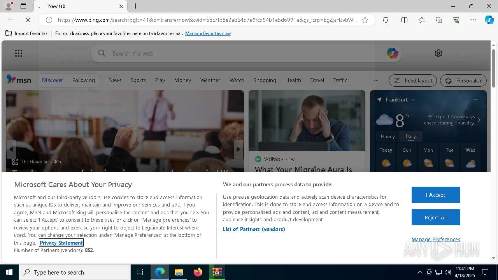Toggle Split screen icon

pyautogui.click(x=404, y=20)
